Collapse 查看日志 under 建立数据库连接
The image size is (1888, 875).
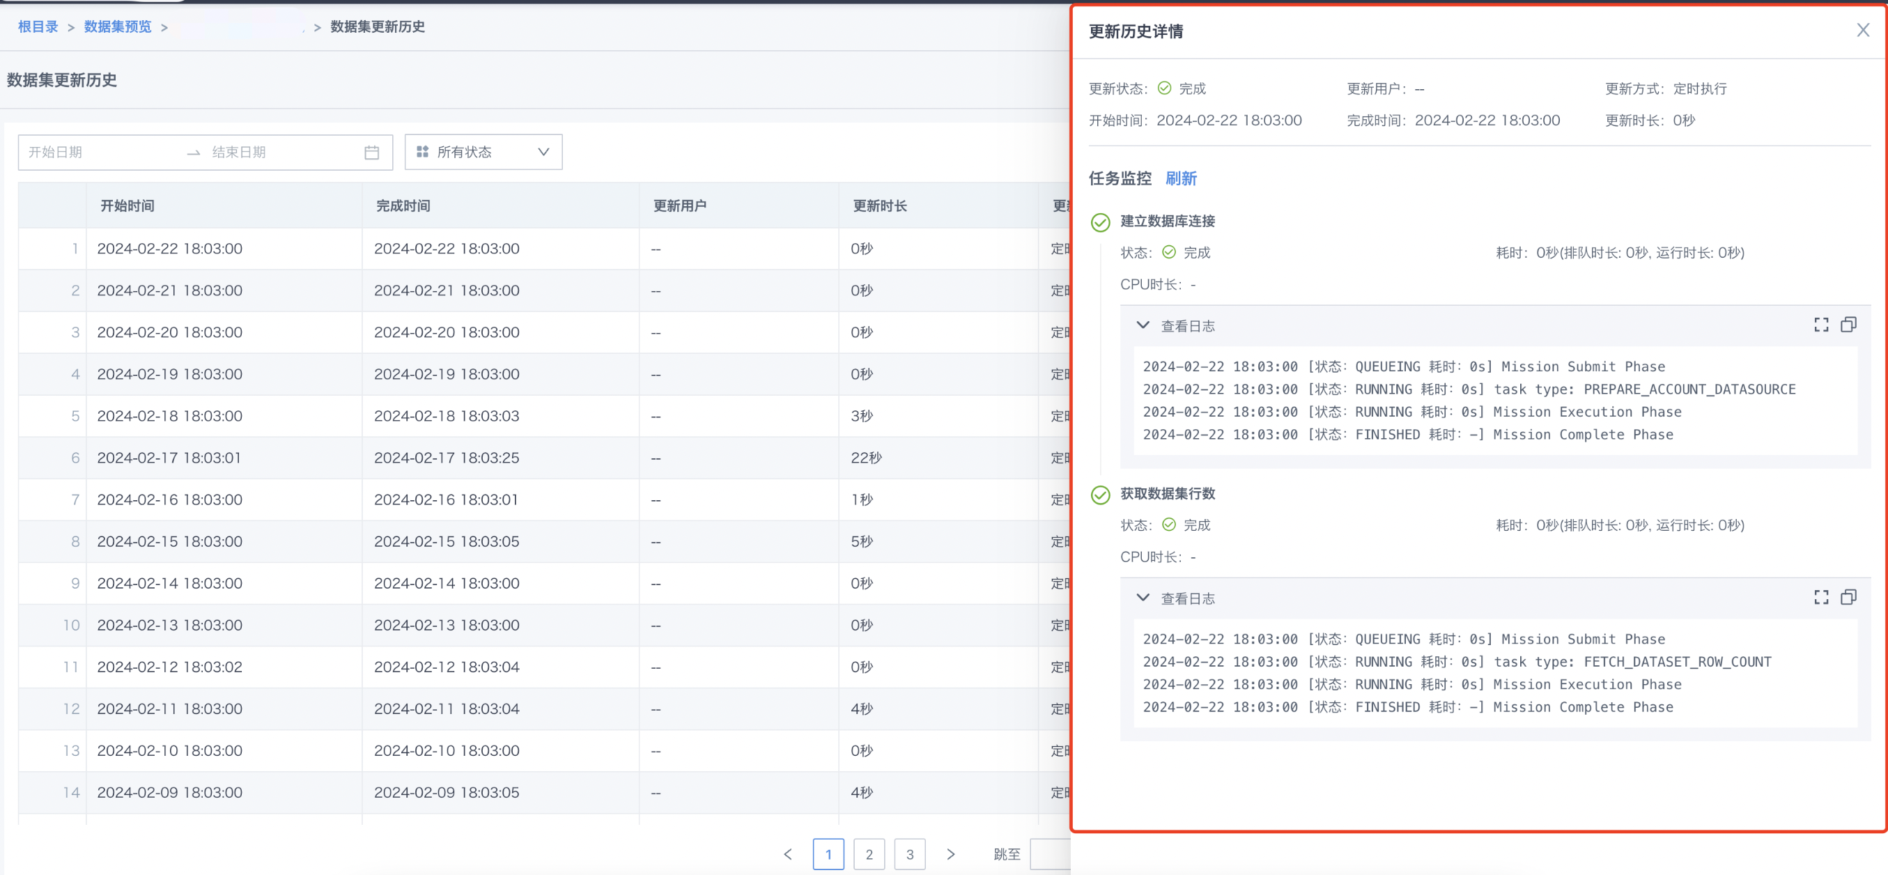pos(1143,325)
